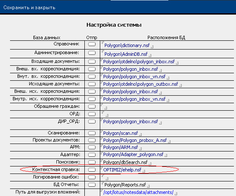Edit the Polygon/dbSearch.nsf path field
Image resolution: width=236 pixels, height=196 pixels.
point(126,162)
